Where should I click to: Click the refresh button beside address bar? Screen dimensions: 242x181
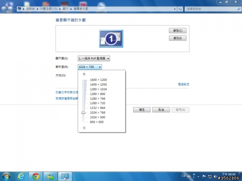pyautogui.click(x=180, y=9)
